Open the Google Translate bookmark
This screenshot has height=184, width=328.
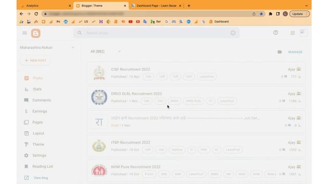coord(145,21)
